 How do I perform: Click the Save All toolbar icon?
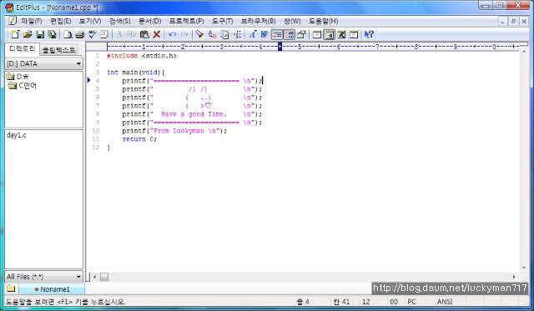coord(52,34)
